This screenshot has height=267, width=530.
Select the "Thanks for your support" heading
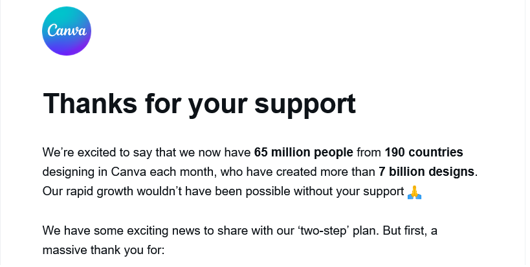pos(199,104)
